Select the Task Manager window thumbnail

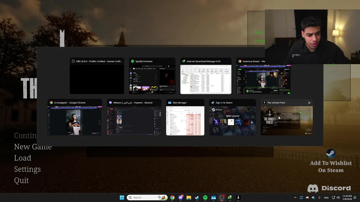pyautogui.click(x=185, y=117)
